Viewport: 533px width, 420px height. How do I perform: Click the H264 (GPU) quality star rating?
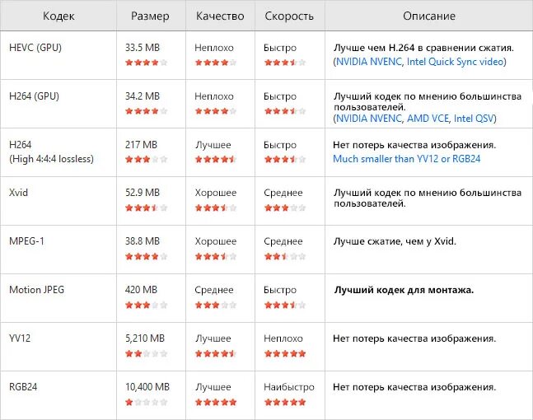click(x=216, y=110)
